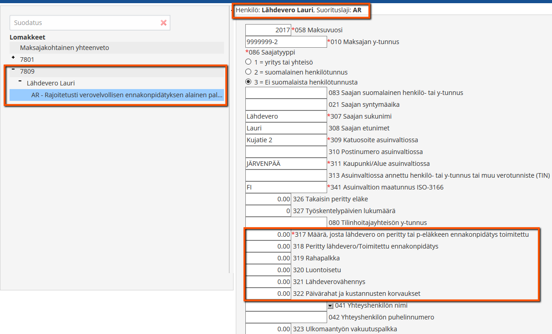This screenshot has width=552, height=334.
Task: Select radio '3 = Ei suomalaista henkilötunnusta'
Action: (x=248, y=82)
